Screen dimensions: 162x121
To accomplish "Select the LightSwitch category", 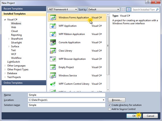I will [13, 62].
